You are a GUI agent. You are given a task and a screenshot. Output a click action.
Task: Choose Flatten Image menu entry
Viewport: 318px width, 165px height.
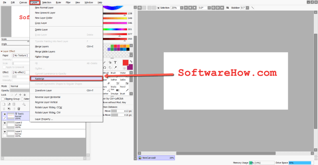click(x=66, y=57)
